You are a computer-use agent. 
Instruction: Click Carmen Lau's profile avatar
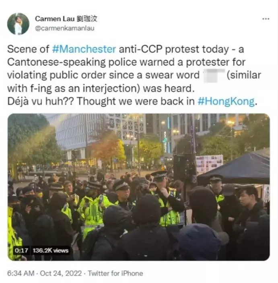(x=18, y=24)
